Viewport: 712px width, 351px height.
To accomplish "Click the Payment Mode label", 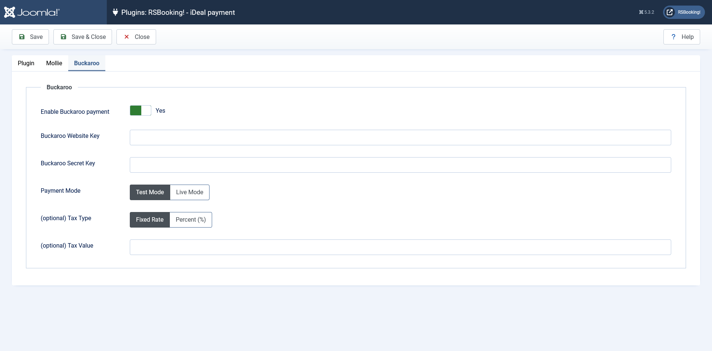I will coord(60,191).
